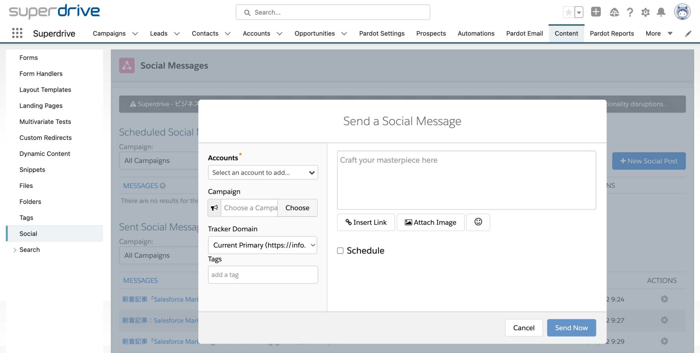700x353 pixels.
Task: Switch to the Prospects tab
Action: 431,33
